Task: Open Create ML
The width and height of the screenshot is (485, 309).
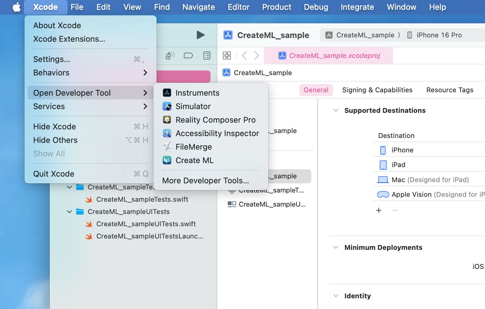Action: tap(211, 160)
